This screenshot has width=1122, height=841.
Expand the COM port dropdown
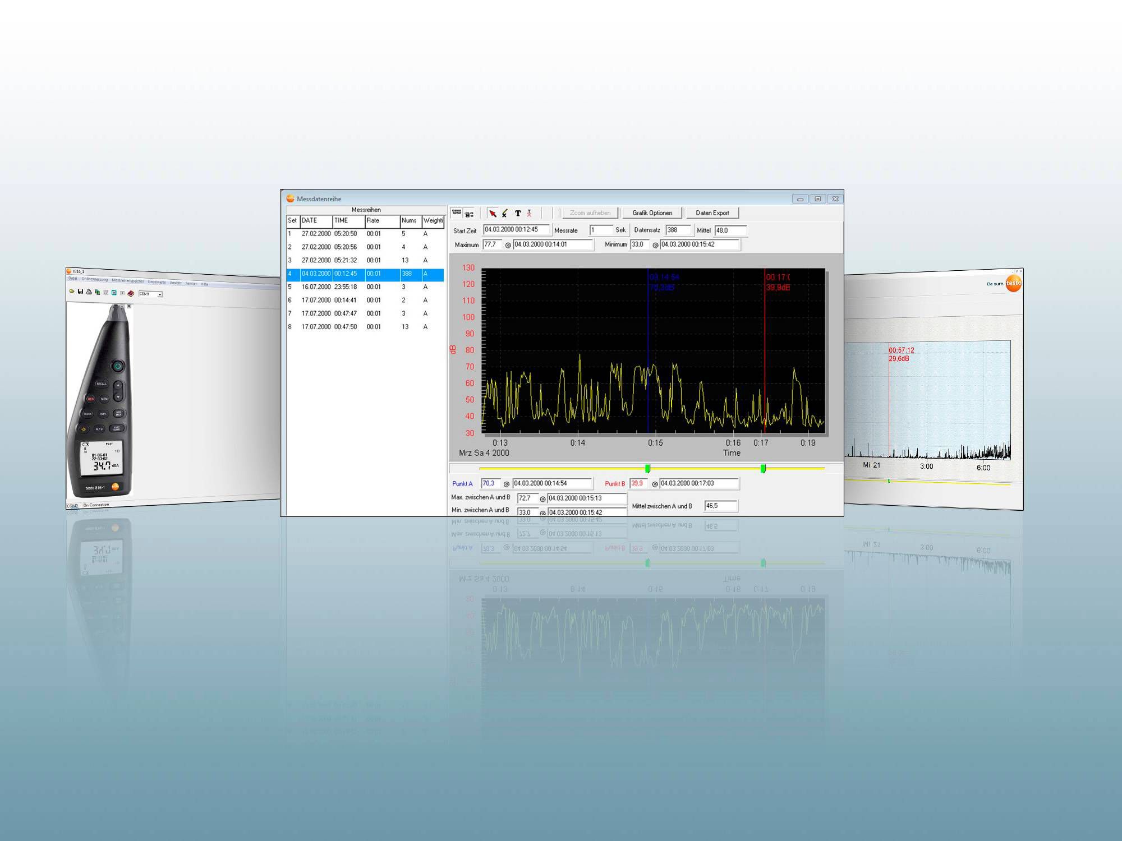pos(160,294)
